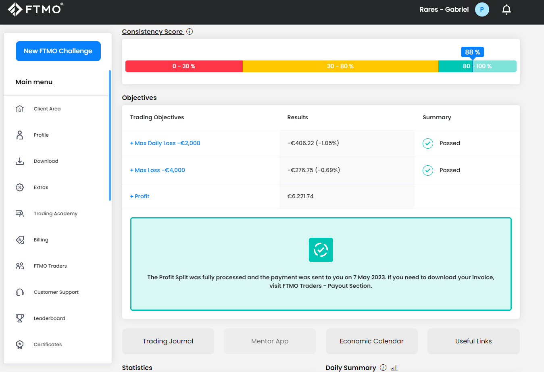The height and width of the screenshot is (372, 544).
Task: Start a New FTMO Challenge
Action: click(58, 51)
